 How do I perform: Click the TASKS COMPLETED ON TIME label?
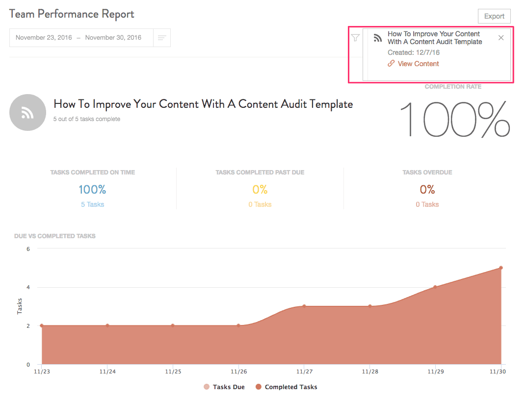click(93, 172)
